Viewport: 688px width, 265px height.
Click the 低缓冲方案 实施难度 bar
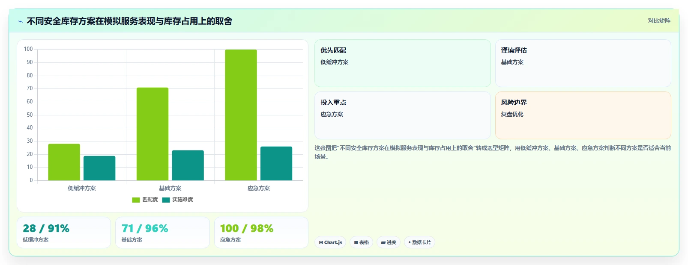(x=99, y=168)
